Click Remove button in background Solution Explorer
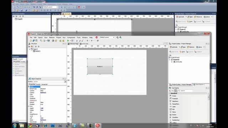 (198, 17)
